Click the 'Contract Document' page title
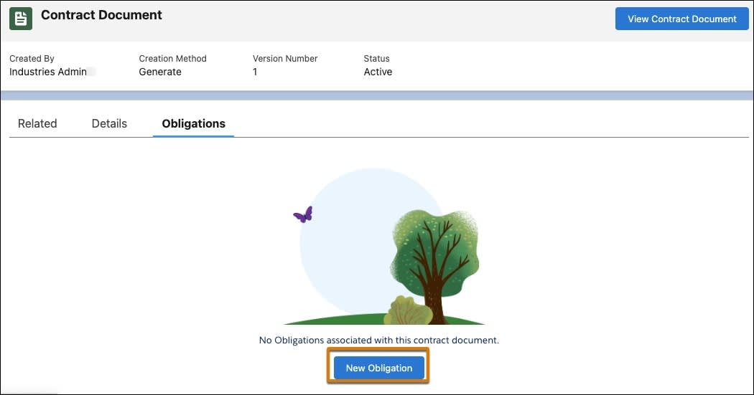 101,15
